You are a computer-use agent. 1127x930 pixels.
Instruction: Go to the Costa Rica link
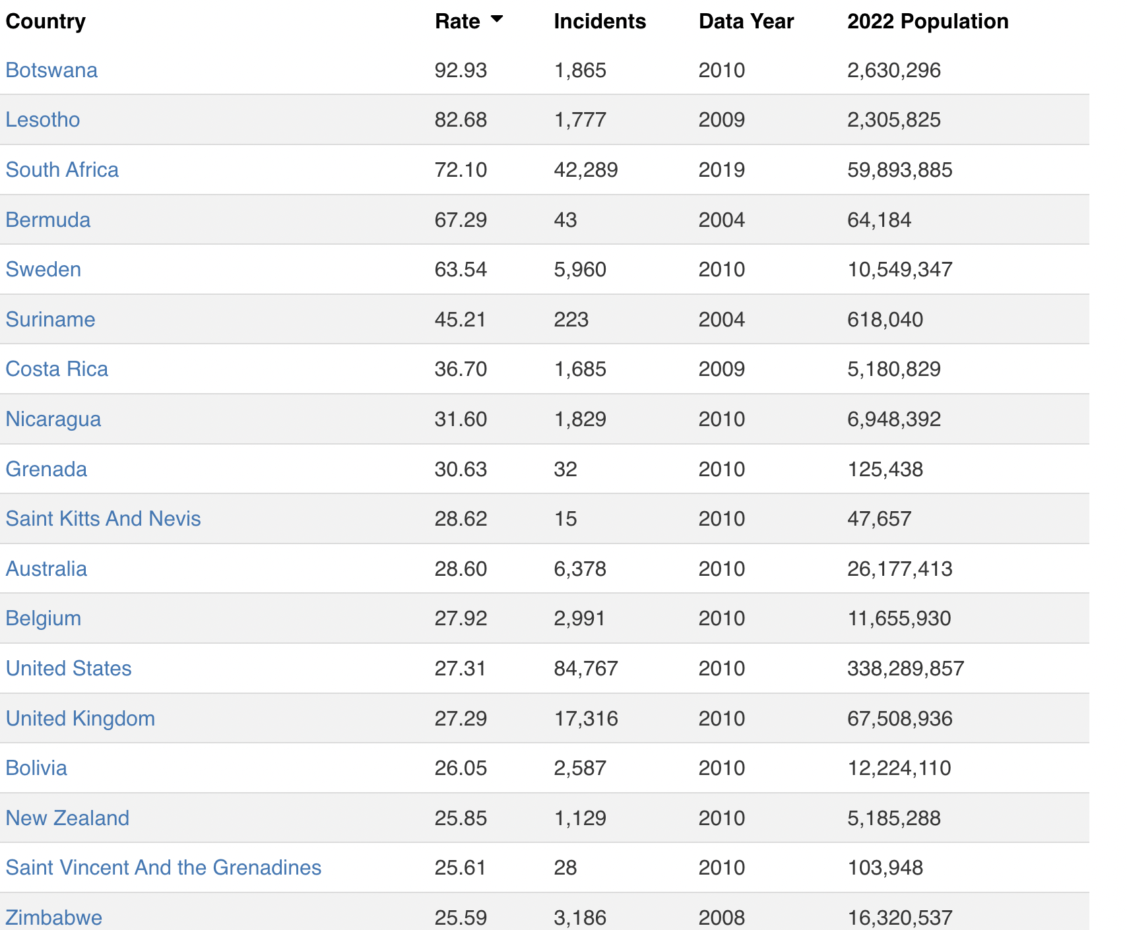tap(57, 369)
